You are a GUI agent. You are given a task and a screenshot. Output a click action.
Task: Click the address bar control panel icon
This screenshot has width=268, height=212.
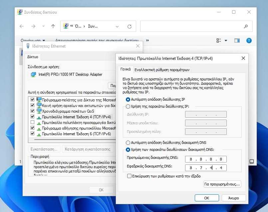click(66, 26)
